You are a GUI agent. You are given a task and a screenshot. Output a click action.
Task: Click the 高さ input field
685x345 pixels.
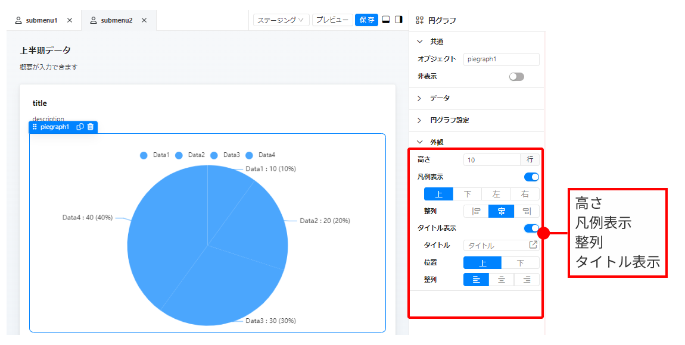(491, 160)
